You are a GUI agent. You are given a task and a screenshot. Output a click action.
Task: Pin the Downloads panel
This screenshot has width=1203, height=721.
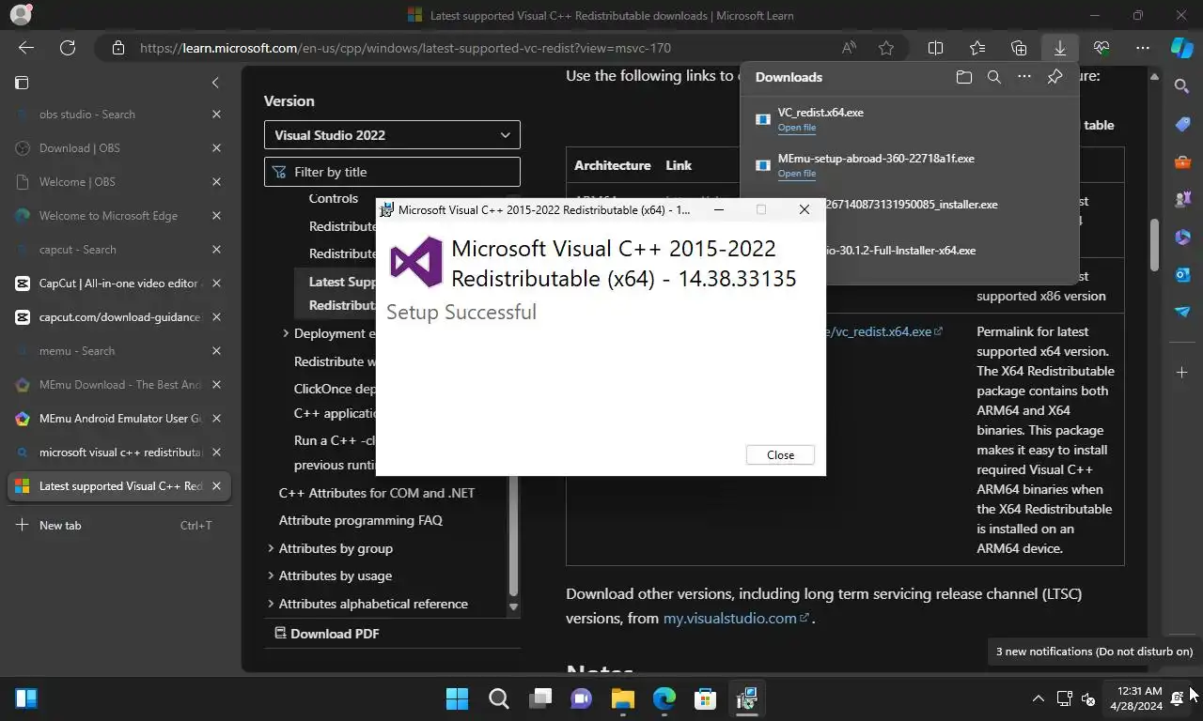click(x=1055, y=77)
